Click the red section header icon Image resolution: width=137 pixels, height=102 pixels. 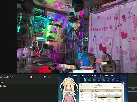(x=96, y=90)
